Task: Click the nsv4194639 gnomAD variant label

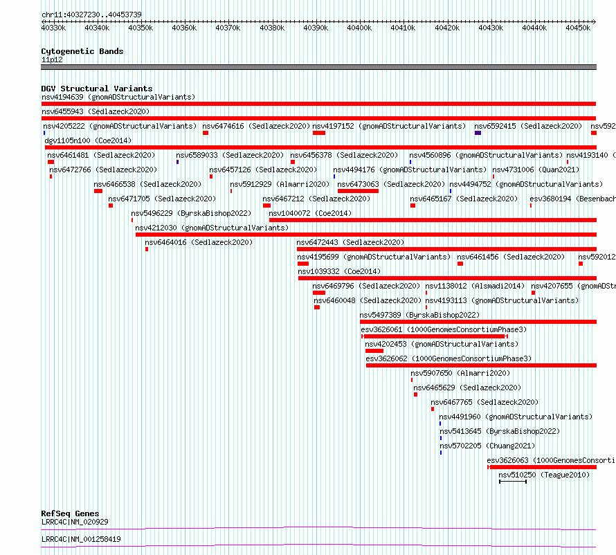Action: coord(118,97)
